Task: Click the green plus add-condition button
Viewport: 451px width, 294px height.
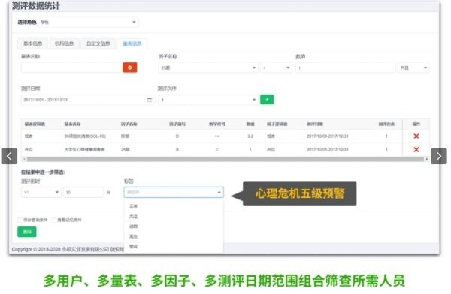Action: tap(267, 99)
